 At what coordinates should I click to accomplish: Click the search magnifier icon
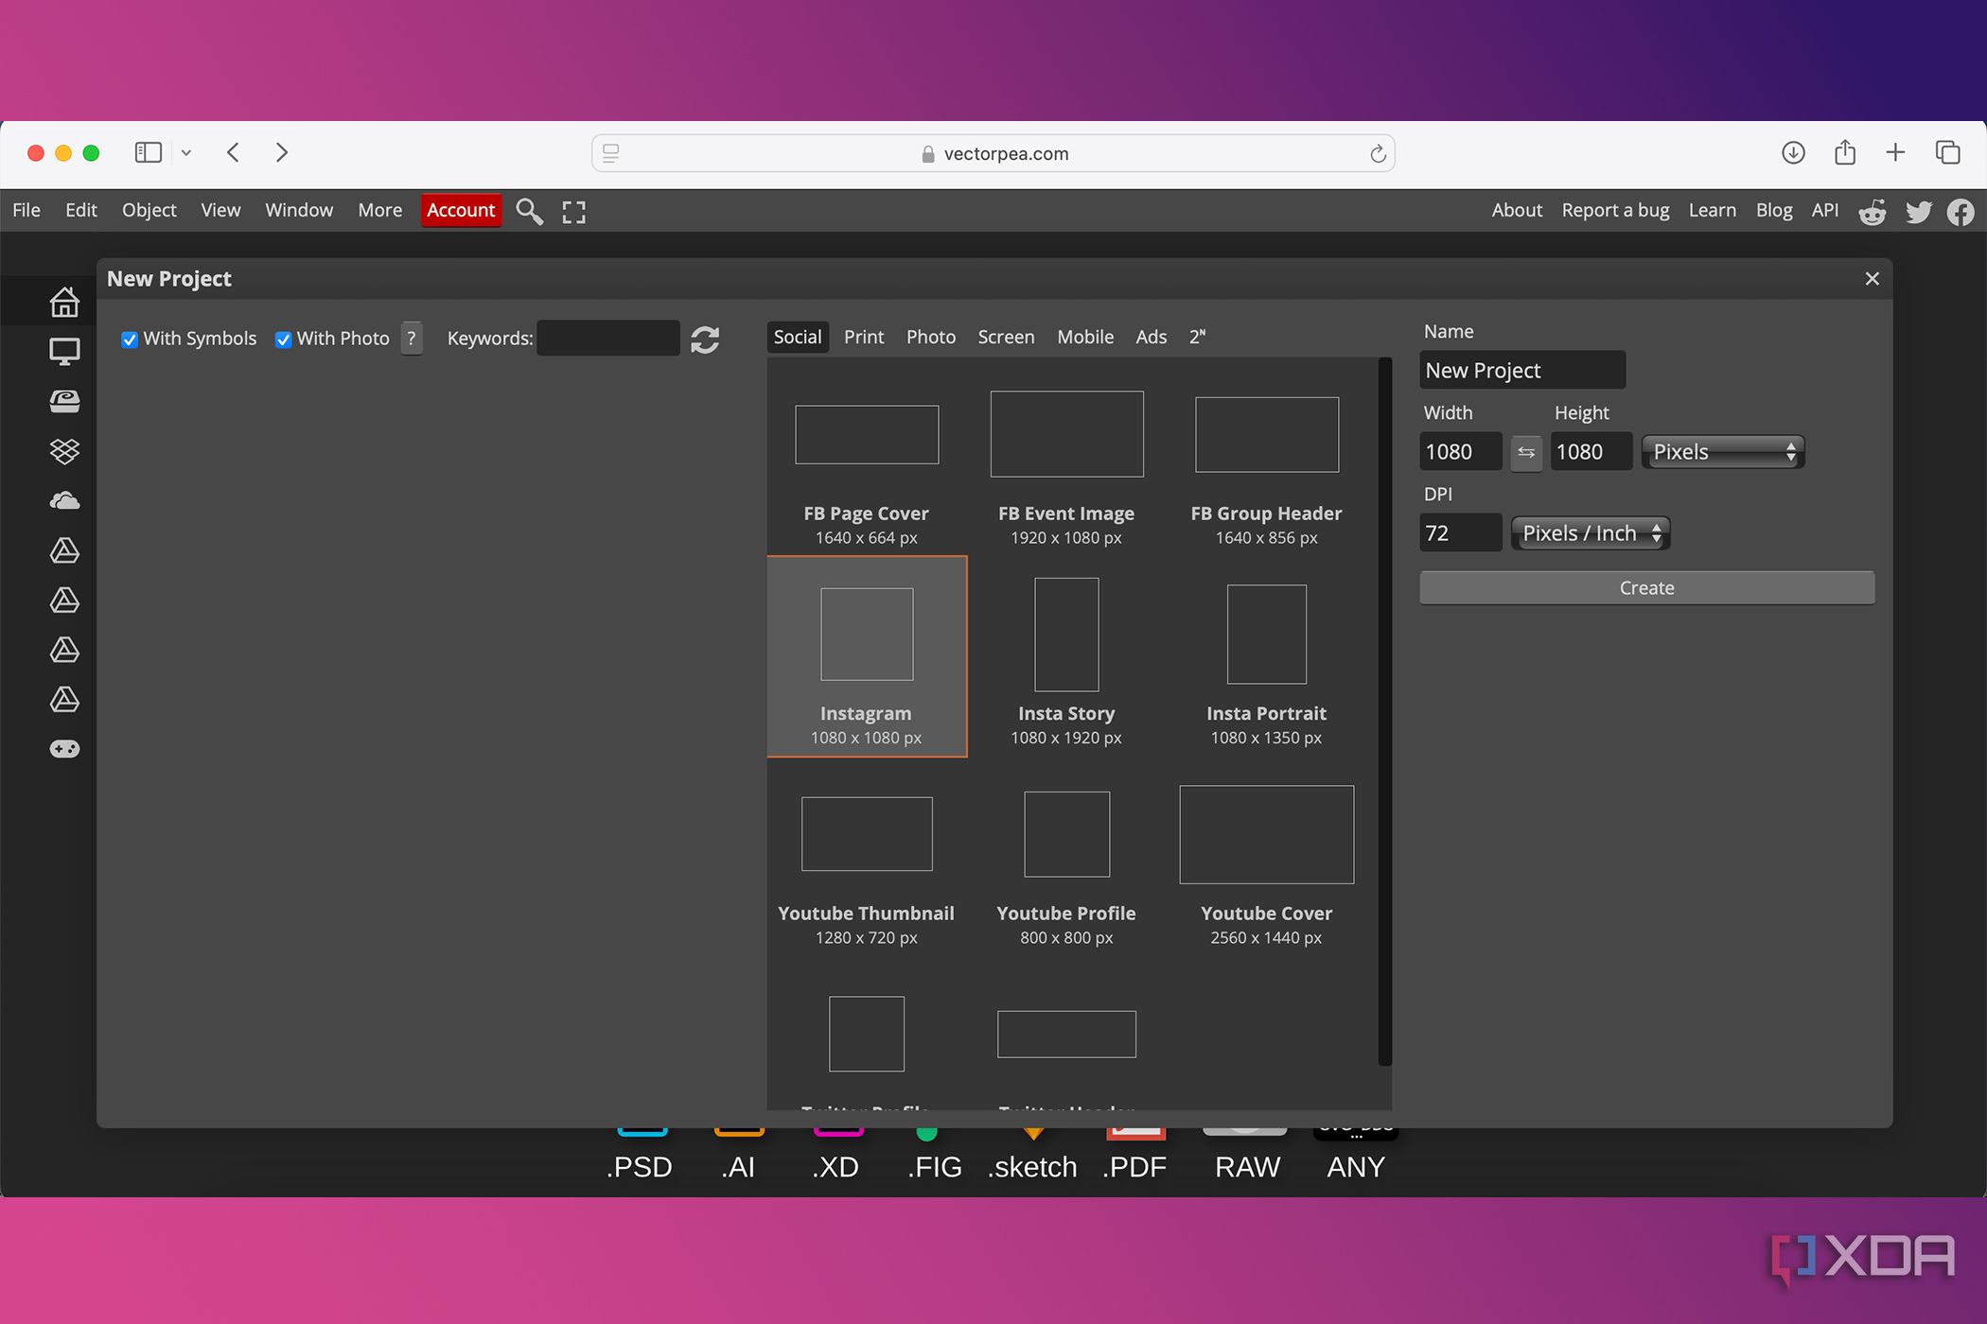[x=529, y=211]
